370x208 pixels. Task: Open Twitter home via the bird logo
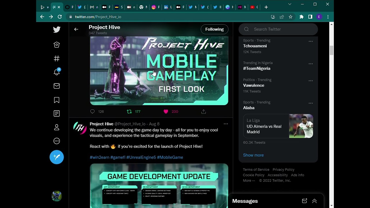coord(57,29)
